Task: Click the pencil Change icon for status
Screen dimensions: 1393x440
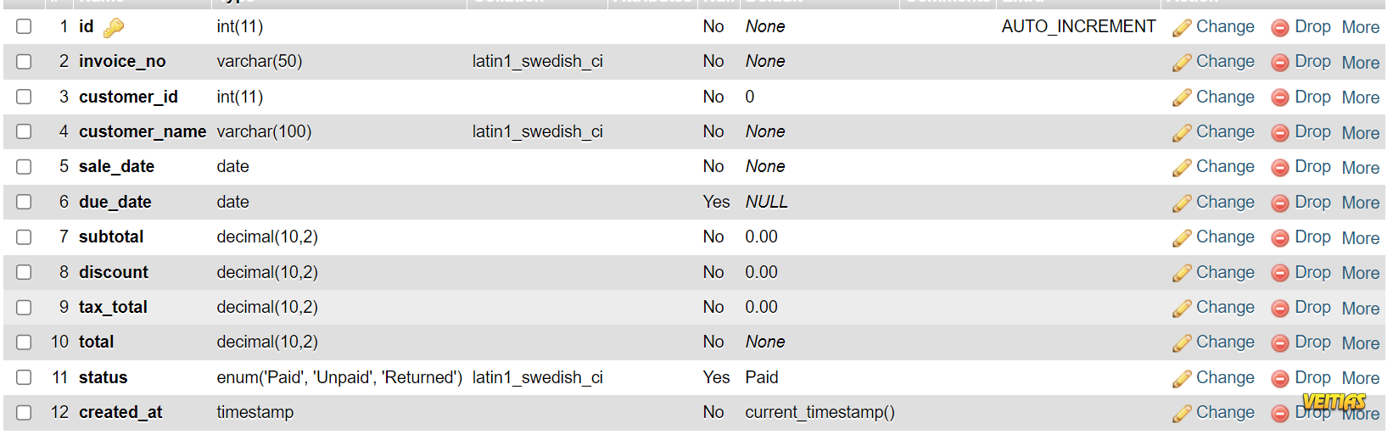Action: [x=1182, y=379]
